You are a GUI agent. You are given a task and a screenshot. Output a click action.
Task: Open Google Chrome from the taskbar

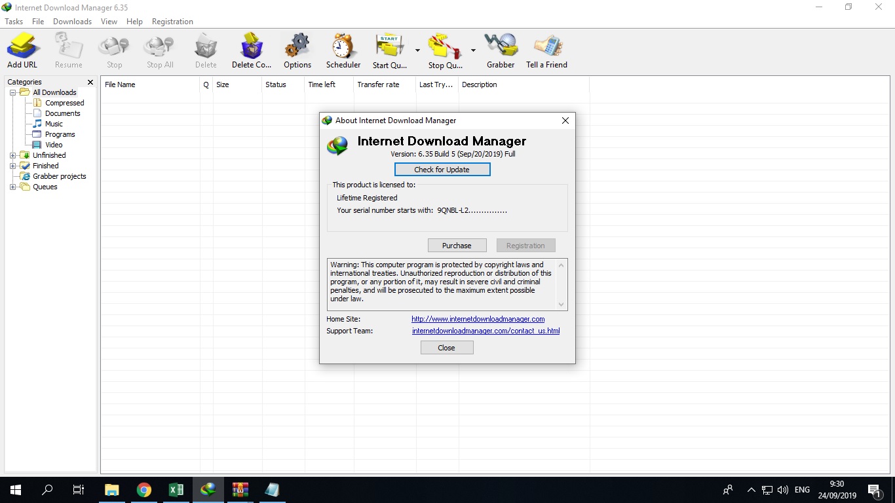click(144, 490)
